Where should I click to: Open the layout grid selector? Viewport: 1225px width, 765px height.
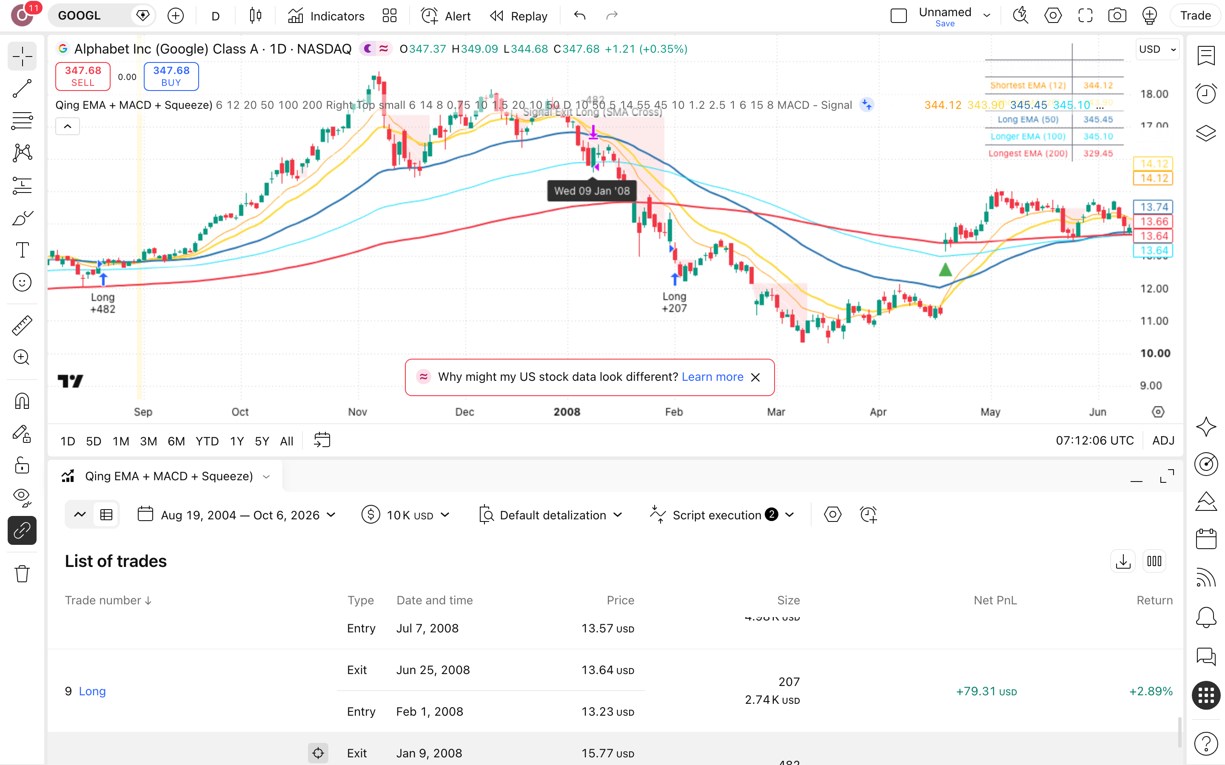click(x=389, y=16)
